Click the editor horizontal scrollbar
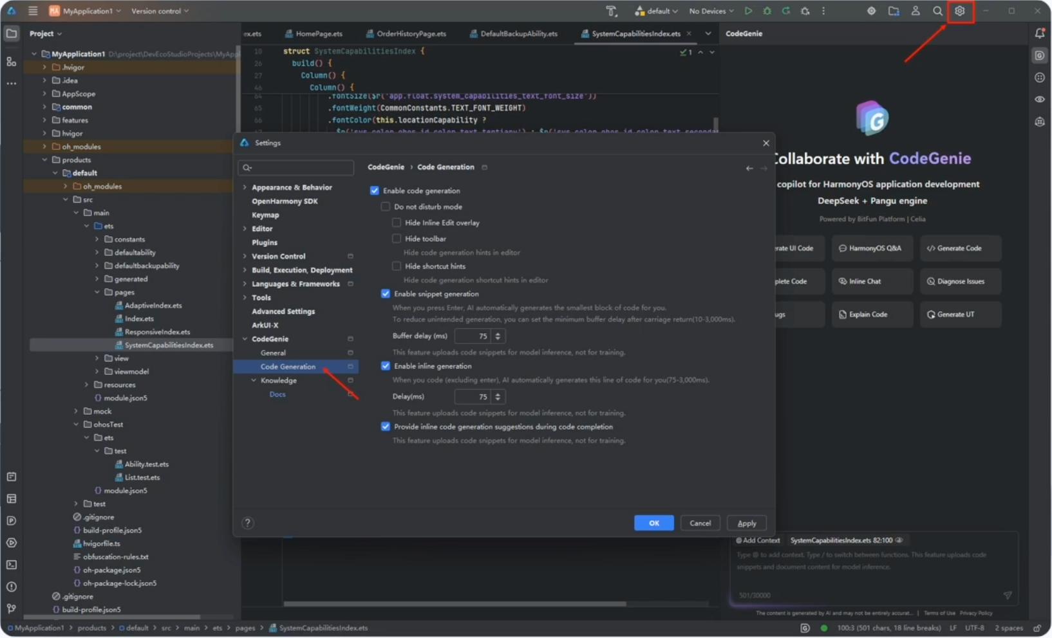 tap(455, 604)
